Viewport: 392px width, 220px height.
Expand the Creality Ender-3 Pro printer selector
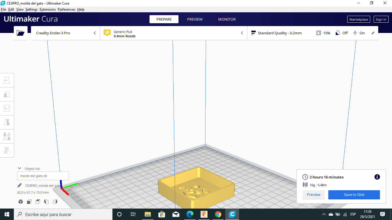point(65,33)
